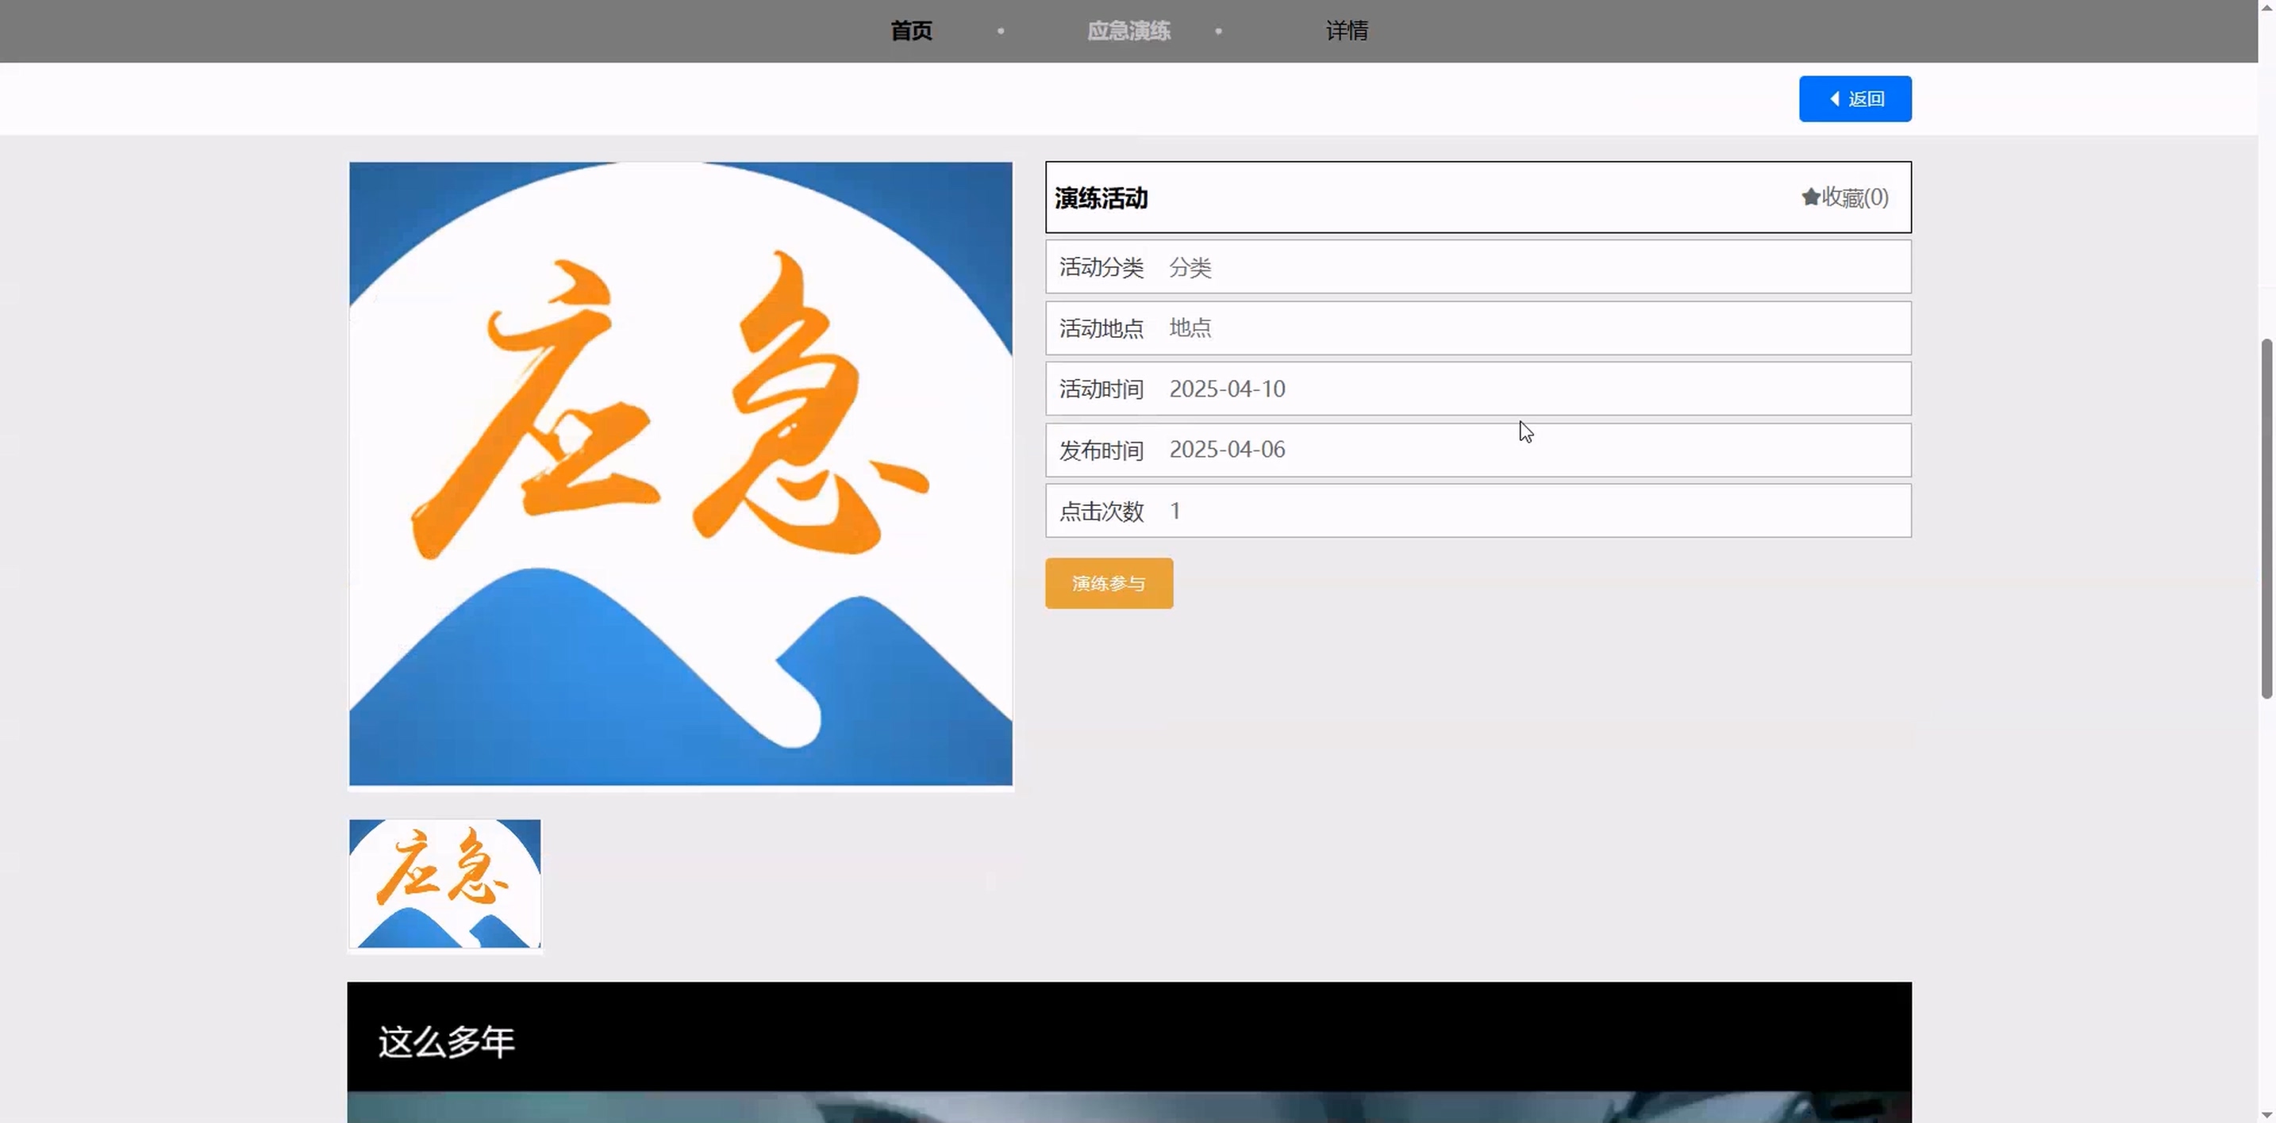Select 详情 breadcrumb item
Image resolution: width=2276 pixels, height=1123 pixels.
[x=1347, y=31]
